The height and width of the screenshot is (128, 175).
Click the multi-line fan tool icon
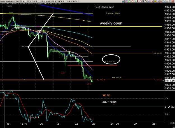coord(149,1)
